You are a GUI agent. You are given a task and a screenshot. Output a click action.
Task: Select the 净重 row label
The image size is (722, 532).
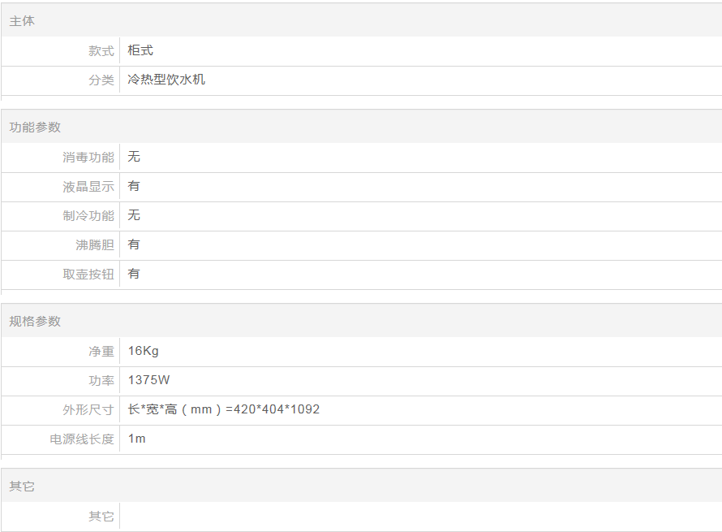pyautogui.click(x=101, y=352)
